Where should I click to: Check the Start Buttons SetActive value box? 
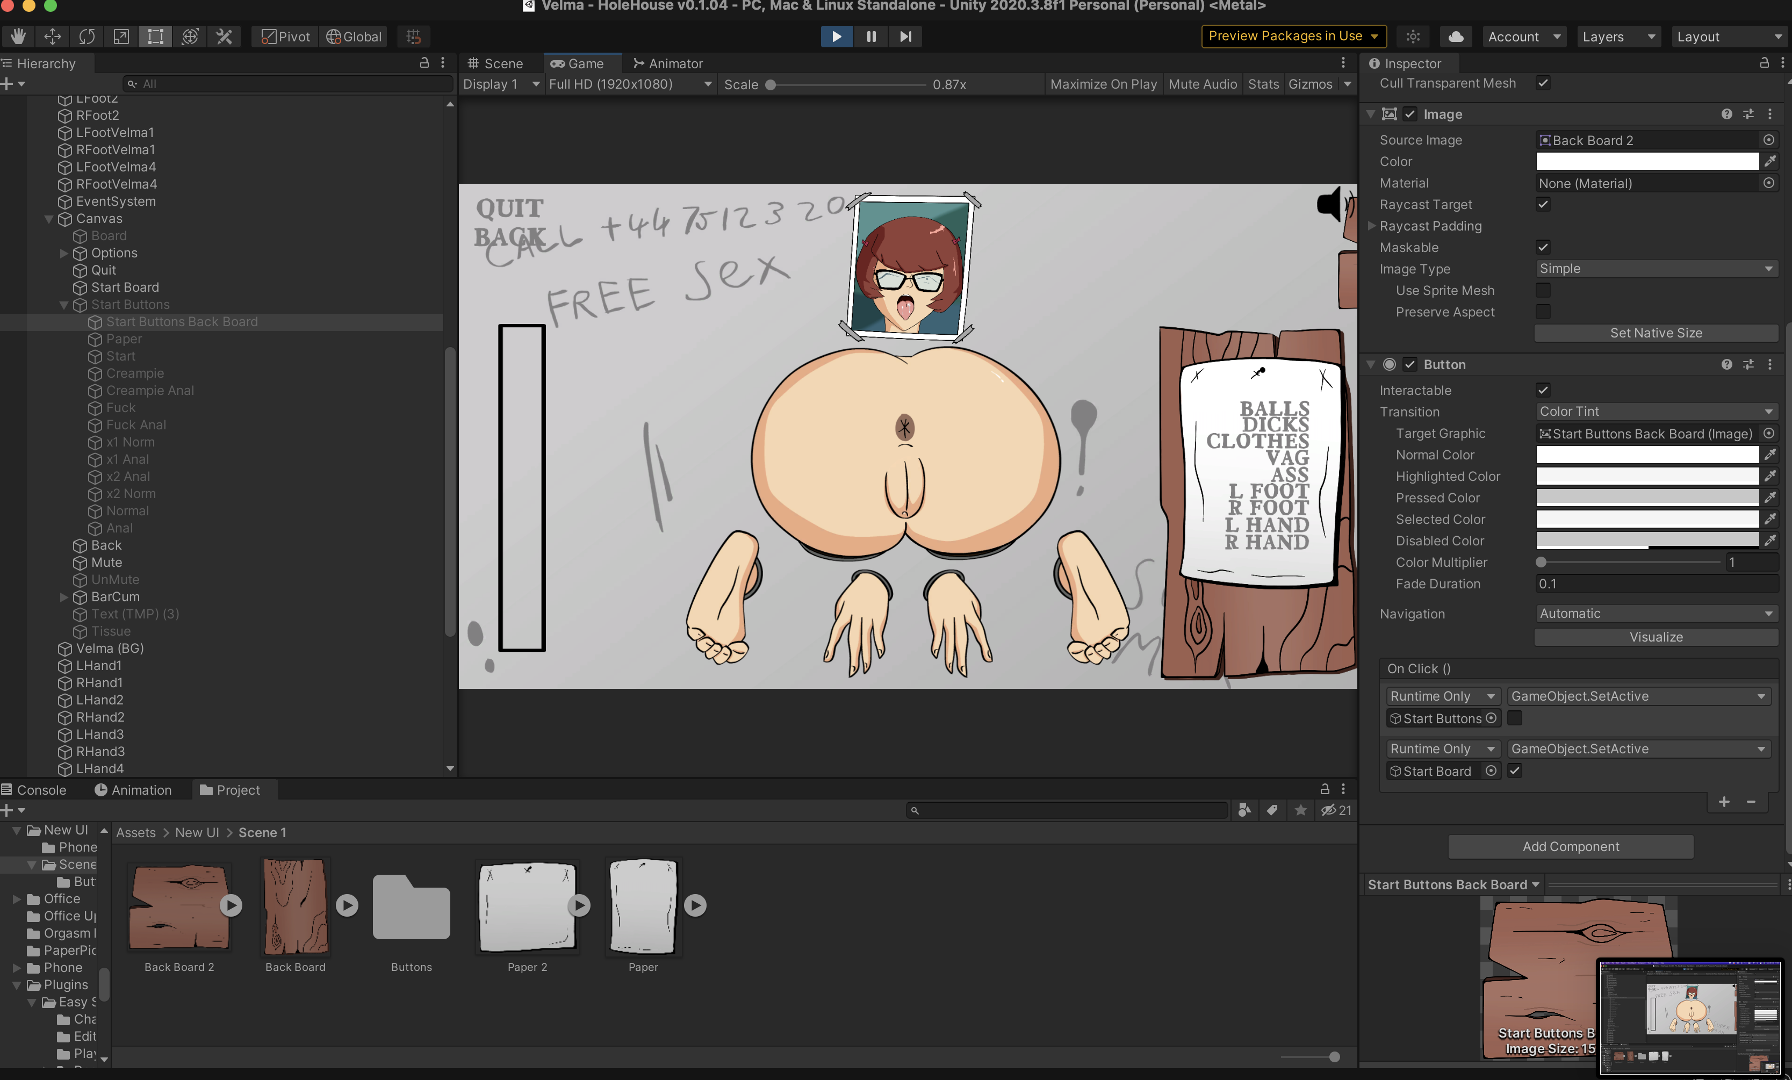1515,718
